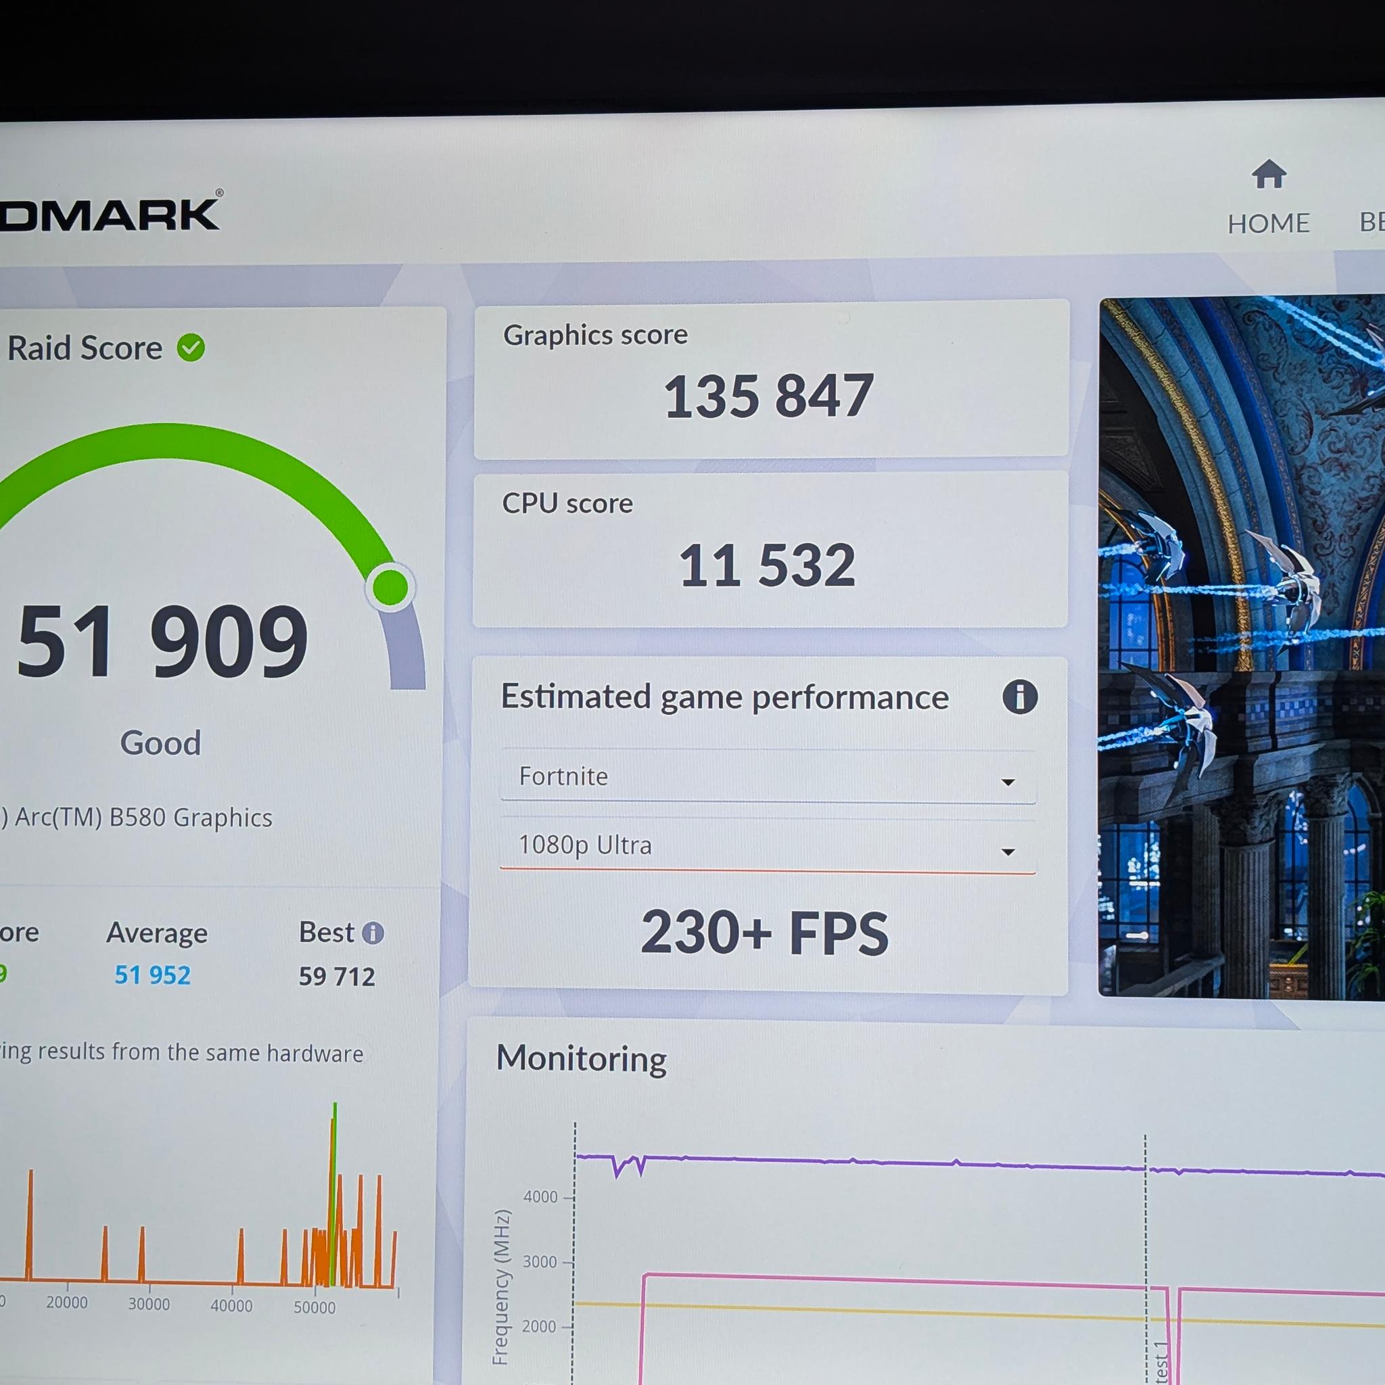
Task: Click the Raid Score title
Action: (x=85, y=348)
